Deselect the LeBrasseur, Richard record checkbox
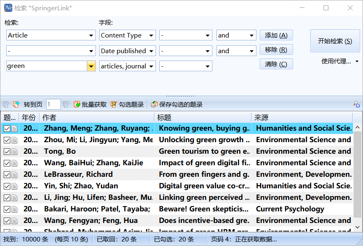 pyautogui.click(x=7, y=175)
